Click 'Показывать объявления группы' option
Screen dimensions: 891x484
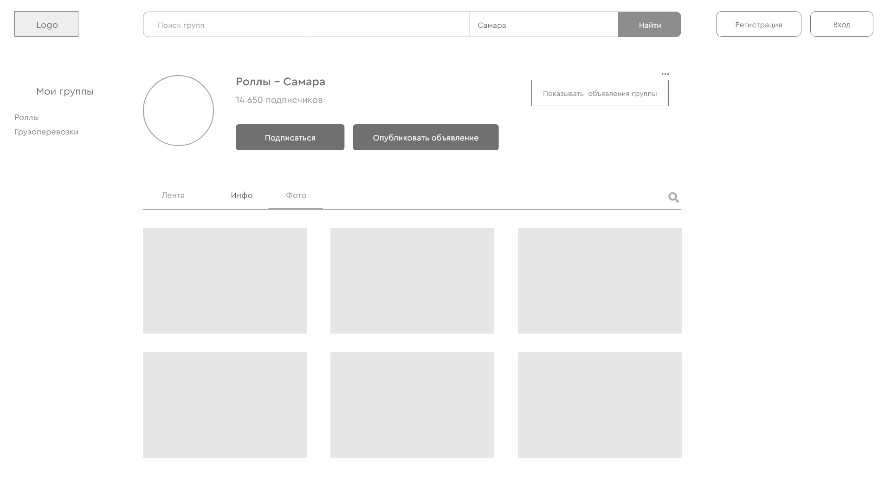pyautogui.click(x=600, y=93)
